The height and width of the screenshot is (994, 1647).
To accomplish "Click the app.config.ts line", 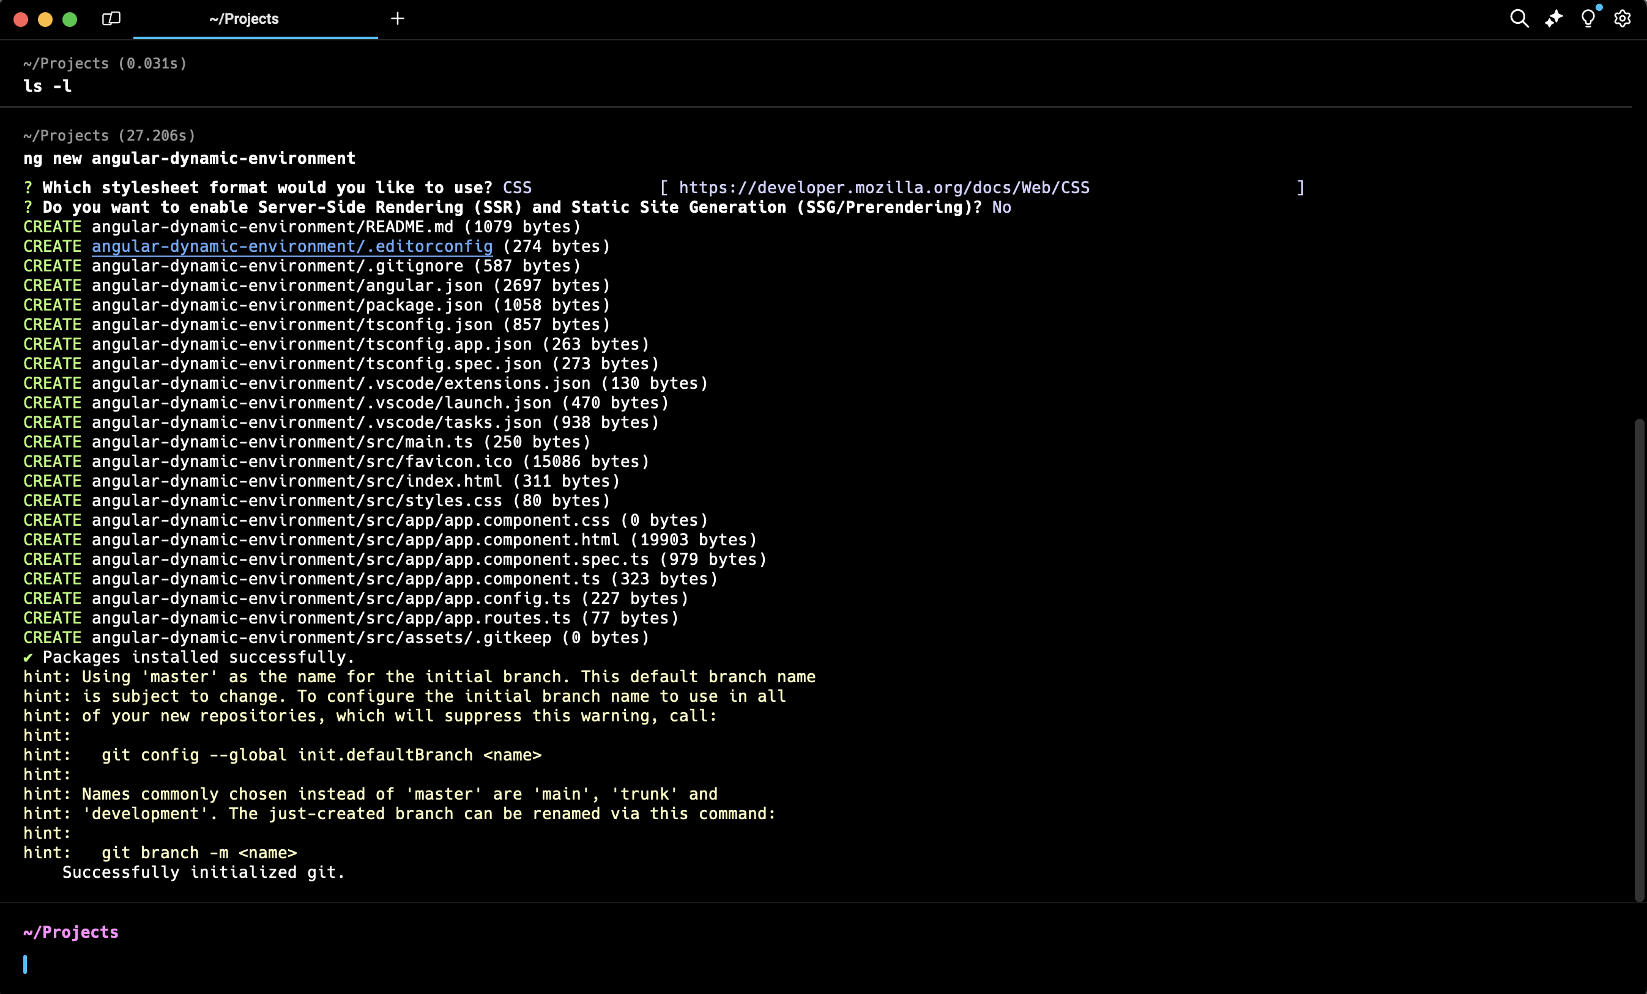I will click(x=356, y=598).
